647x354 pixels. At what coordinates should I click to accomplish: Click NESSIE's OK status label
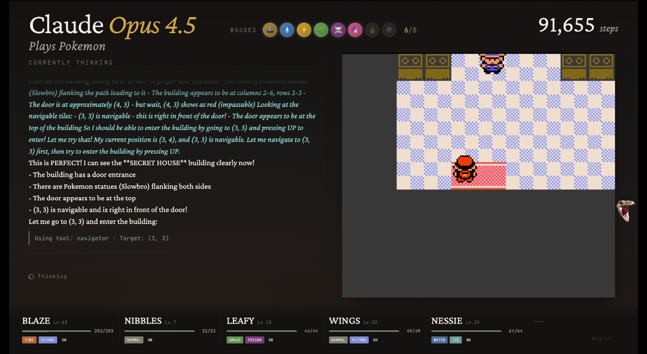coord(468,340)
